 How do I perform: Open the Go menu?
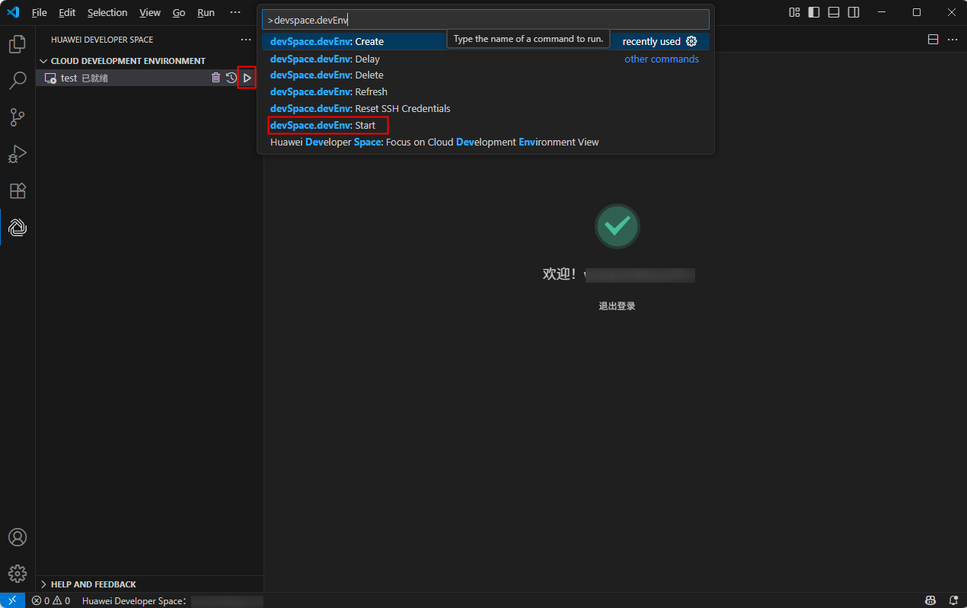pyautogui.click(x=179, y=12)
